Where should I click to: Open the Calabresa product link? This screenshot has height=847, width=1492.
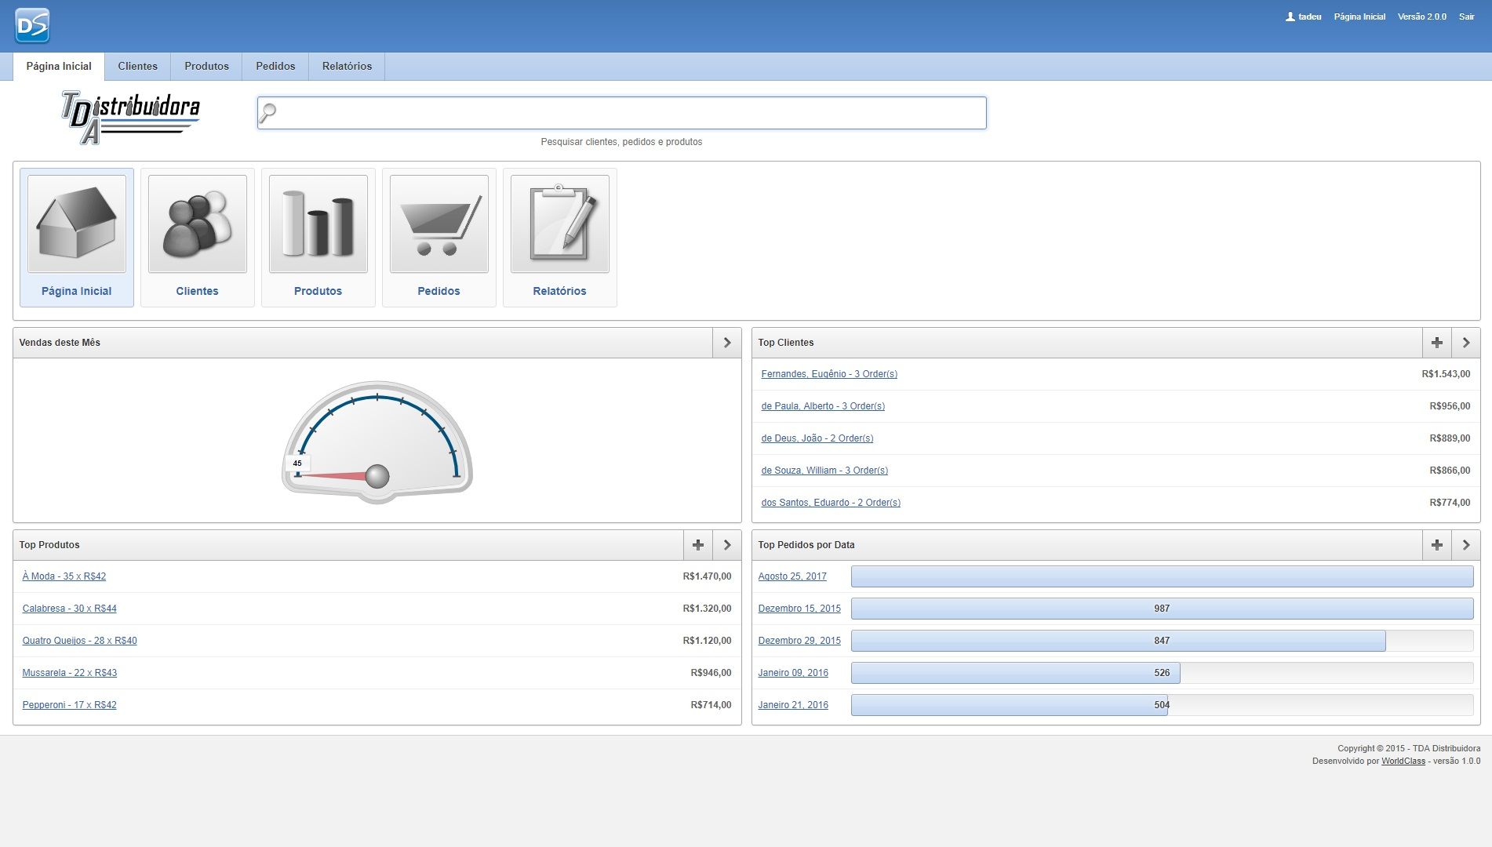pyautogui.click(x=69, y=609)
